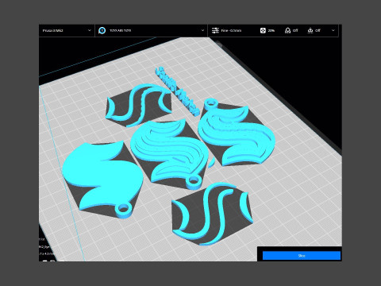The height and width of the screenshot is (286, 381).
Task: Click the support structure icon
Action: click(287, 30)
